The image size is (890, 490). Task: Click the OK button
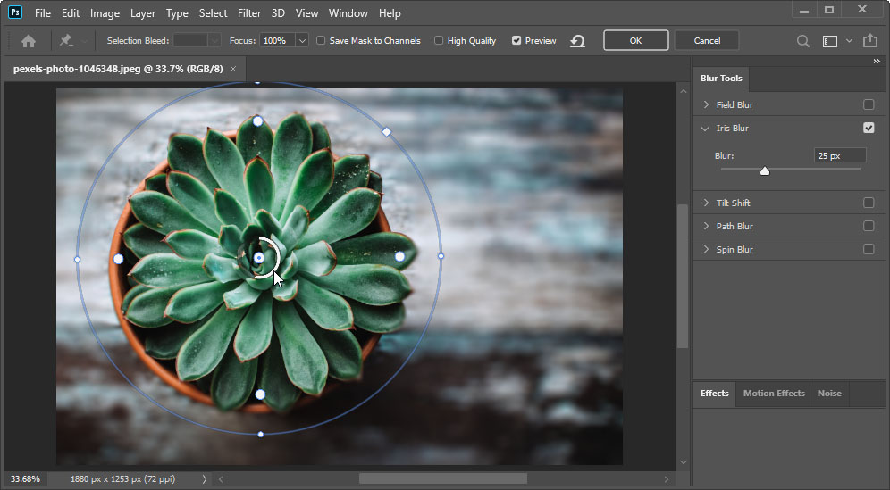635,40
